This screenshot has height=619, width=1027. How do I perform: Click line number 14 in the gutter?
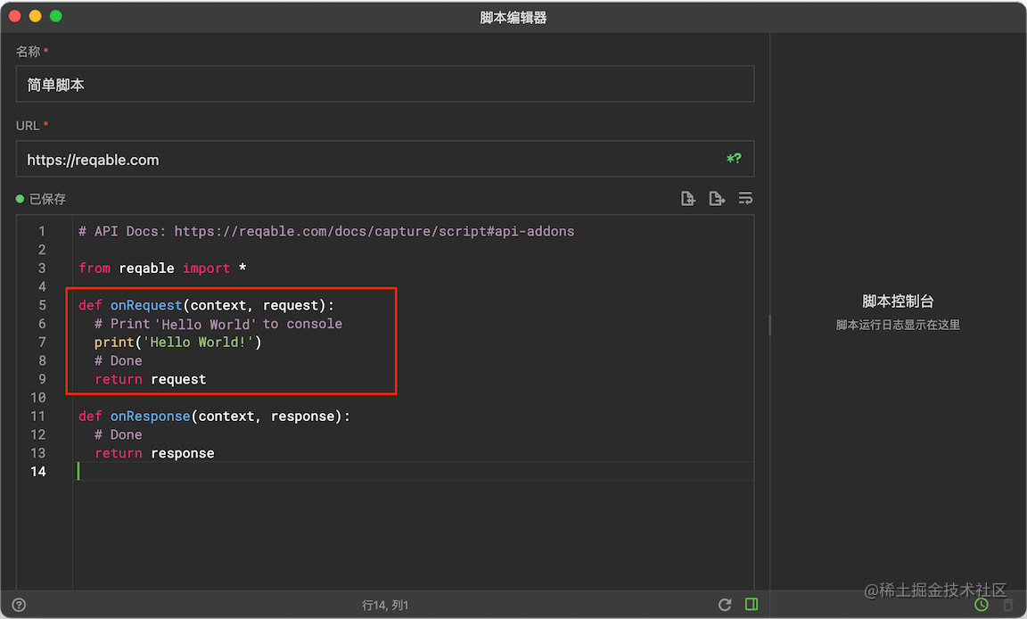[38, 472]
